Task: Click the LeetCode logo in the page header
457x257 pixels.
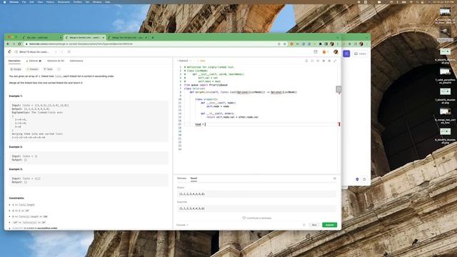Action: [9, 52]
